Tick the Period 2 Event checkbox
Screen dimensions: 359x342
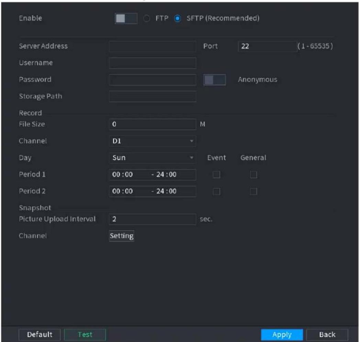click(x=216, y=191)
